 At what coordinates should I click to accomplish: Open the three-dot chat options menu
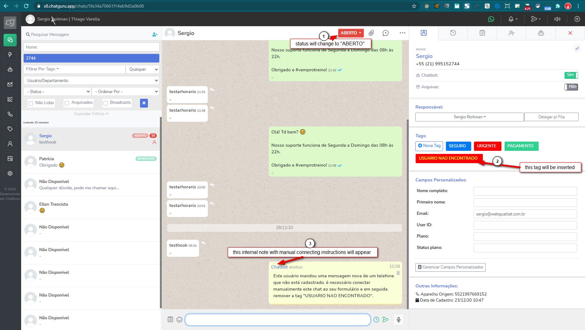tap(402, 33)
